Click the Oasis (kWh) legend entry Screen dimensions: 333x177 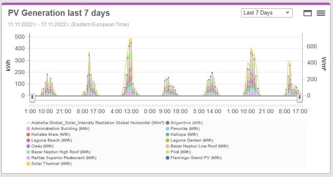(42, 147)
